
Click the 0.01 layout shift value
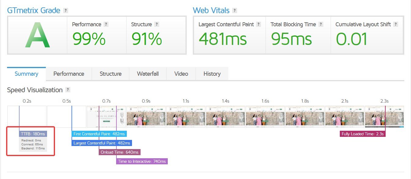click(352, 39)
